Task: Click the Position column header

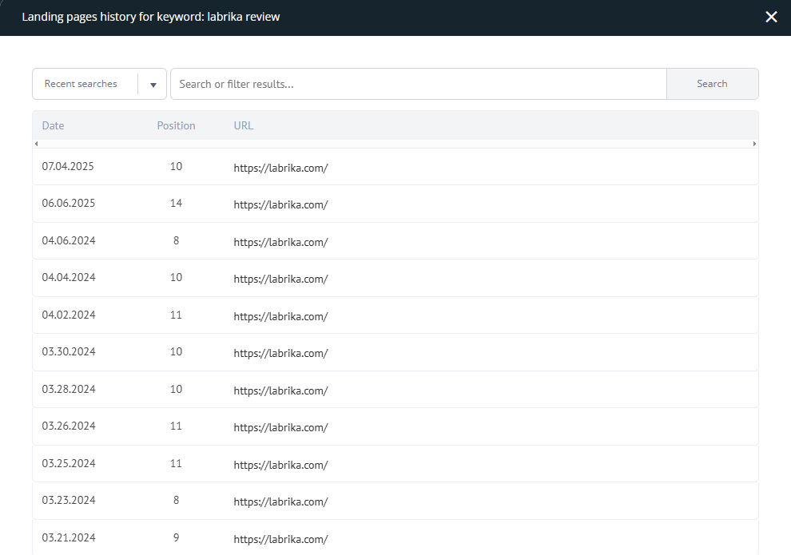Action: point(176,125)
